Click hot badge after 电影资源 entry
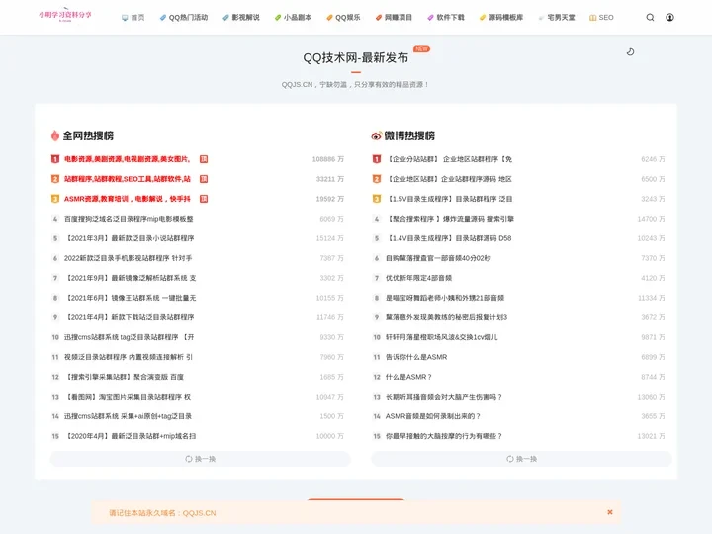Viewport: 712px width, 534px height. click(x=204, y=159)
